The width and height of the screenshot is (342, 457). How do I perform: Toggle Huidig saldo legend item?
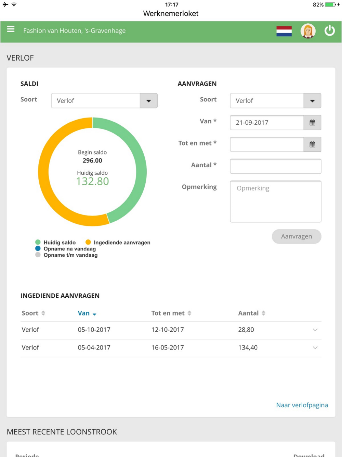55,243
